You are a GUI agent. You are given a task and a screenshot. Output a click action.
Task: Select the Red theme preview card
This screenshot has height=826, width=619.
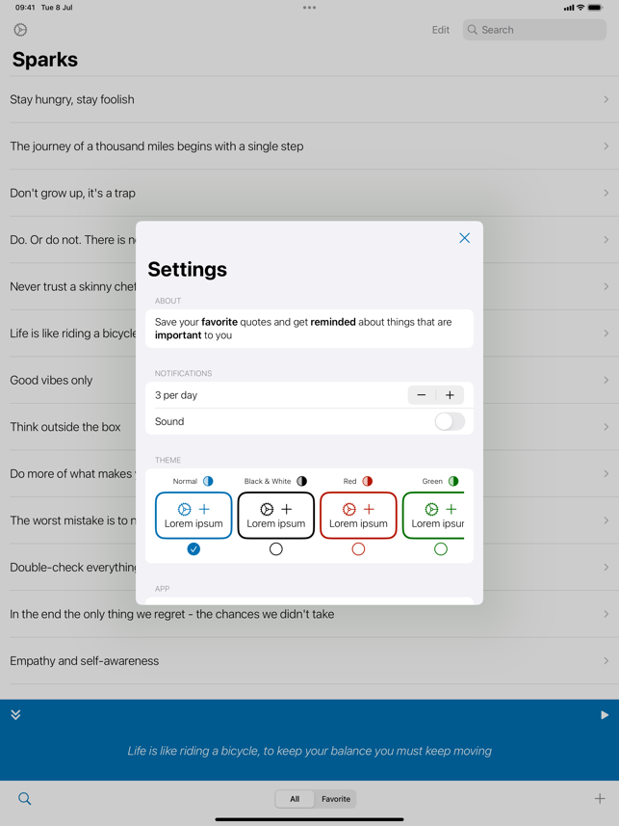click(x=358, y=516)
